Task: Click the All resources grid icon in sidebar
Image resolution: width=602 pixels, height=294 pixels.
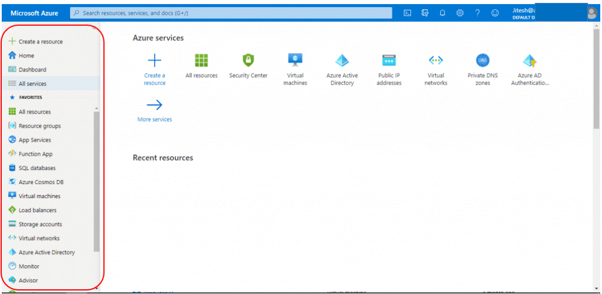Action: coord(12,112)
